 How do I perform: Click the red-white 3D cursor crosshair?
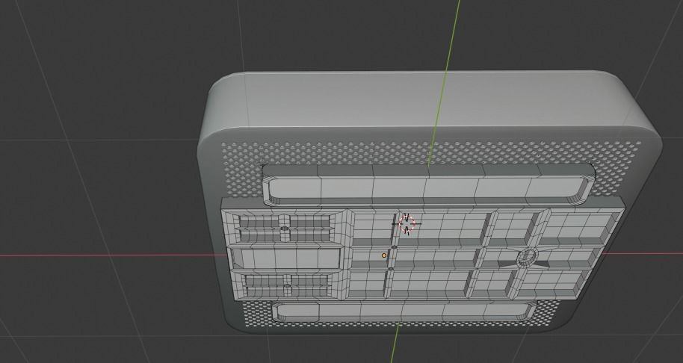pyautogui.click(x=407, y=224)
